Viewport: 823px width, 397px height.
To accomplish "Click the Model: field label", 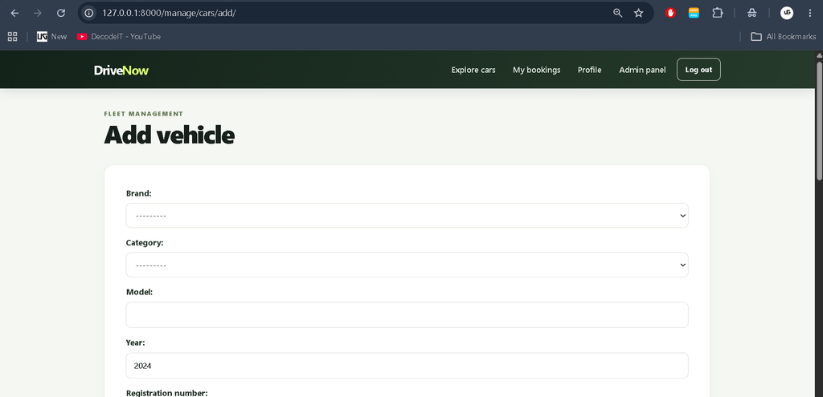I will pyautogui.click(x=139, y=292).
